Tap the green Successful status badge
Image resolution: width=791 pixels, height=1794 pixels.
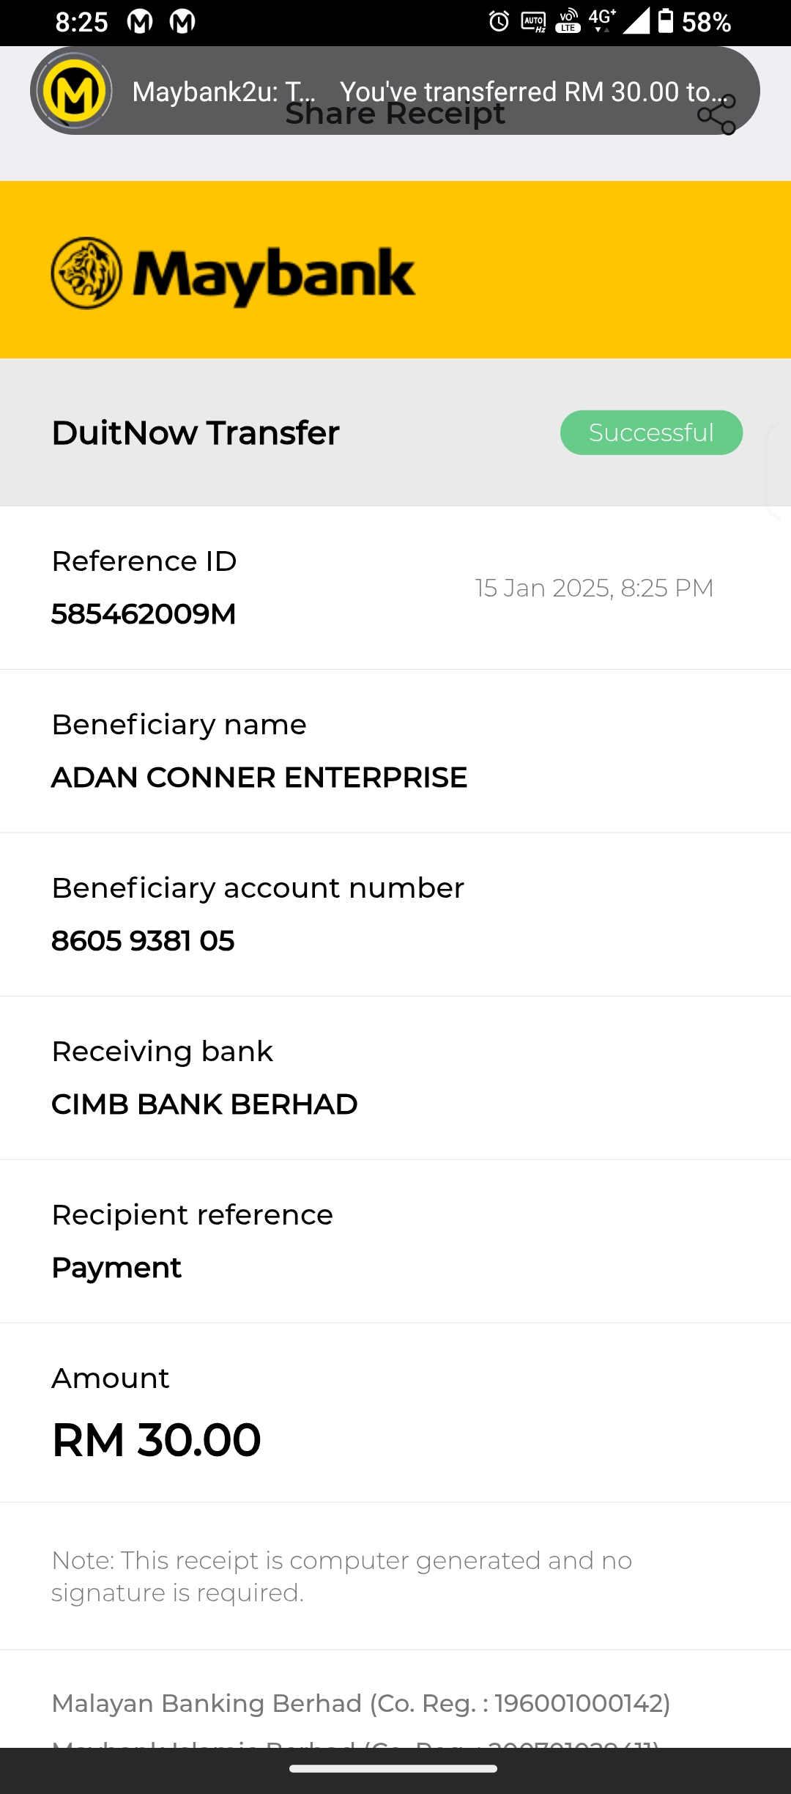651,432
